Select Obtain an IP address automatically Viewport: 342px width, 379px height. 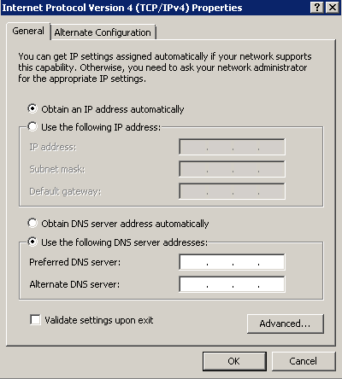32,108
